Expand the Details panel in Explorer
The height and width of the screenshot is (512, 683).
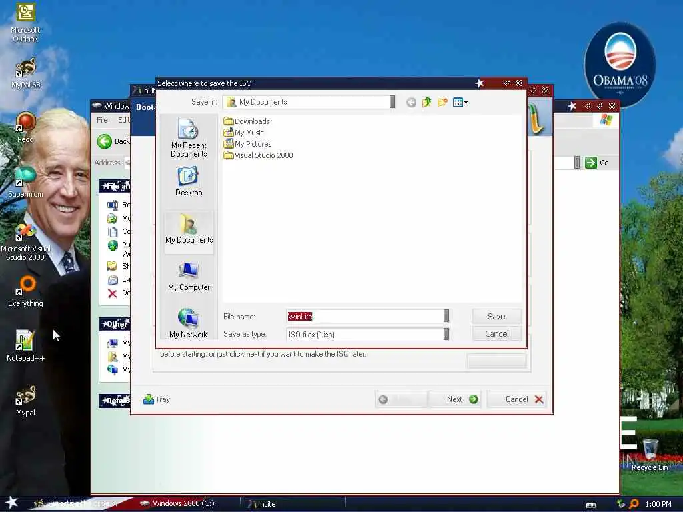[115, 401]
